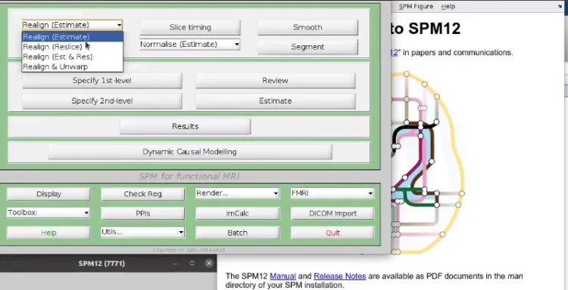Maximize the SPM12 (7771) window

point(192,264)
